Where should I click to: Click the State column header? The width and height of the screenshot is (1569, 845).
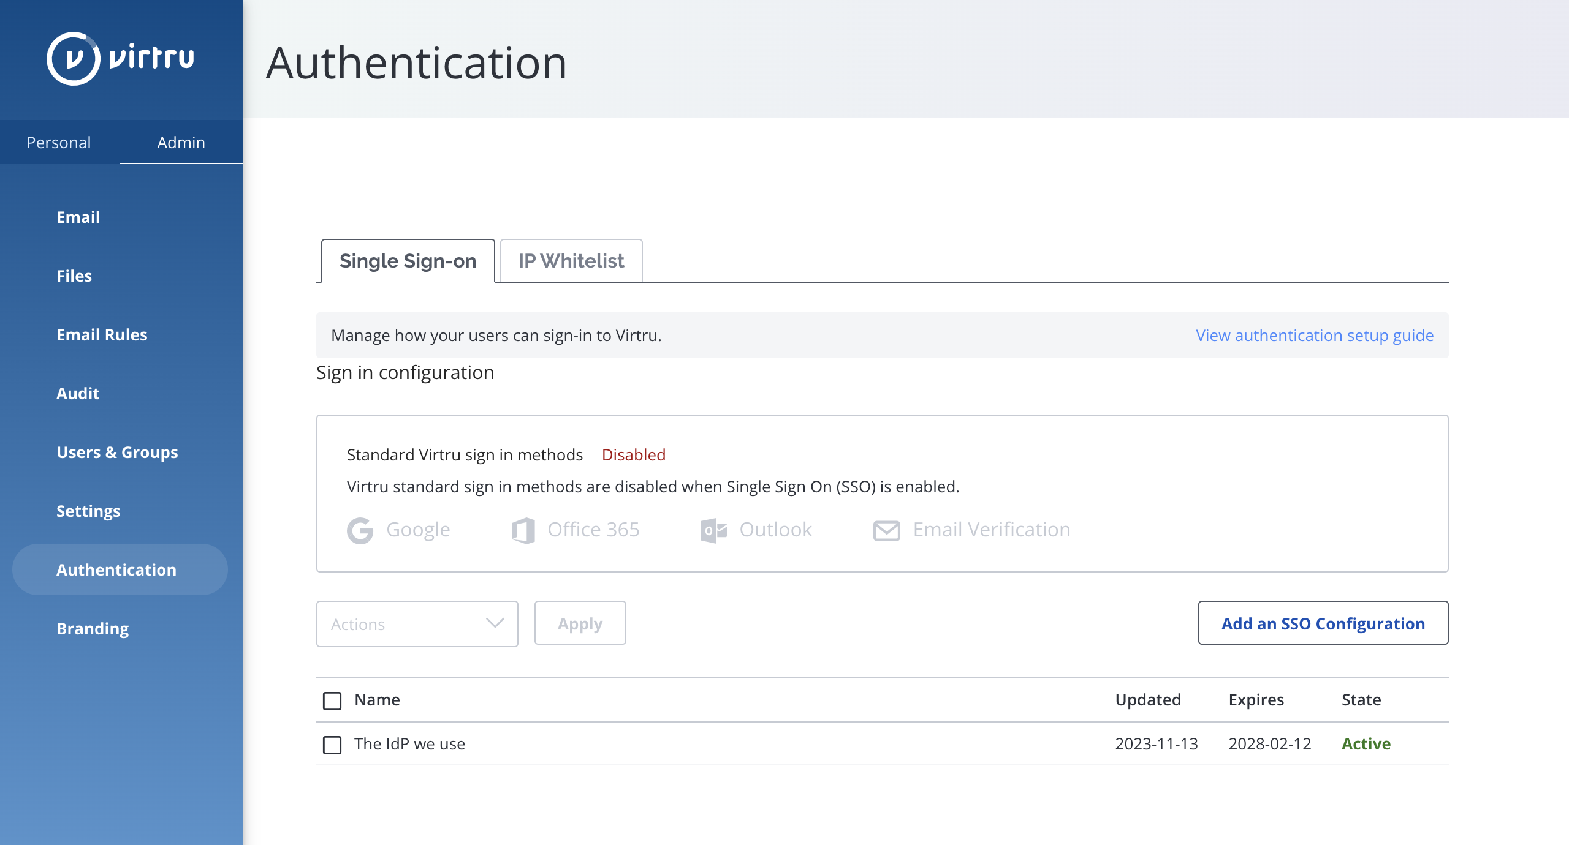pos(1361,699)
